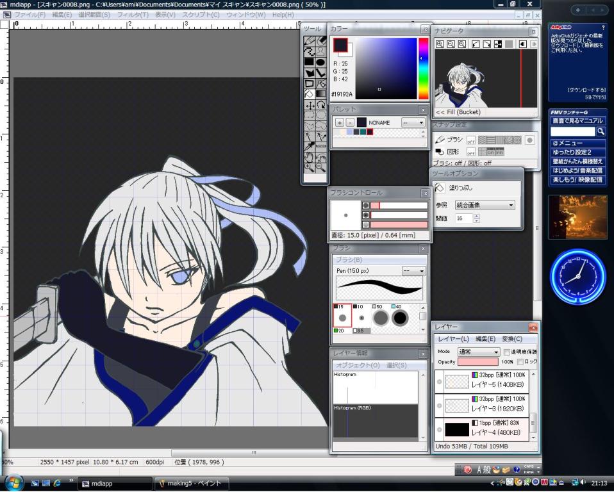Toggle brush snap off button
Screen dimensions: 614x492
tap(470, 140)
